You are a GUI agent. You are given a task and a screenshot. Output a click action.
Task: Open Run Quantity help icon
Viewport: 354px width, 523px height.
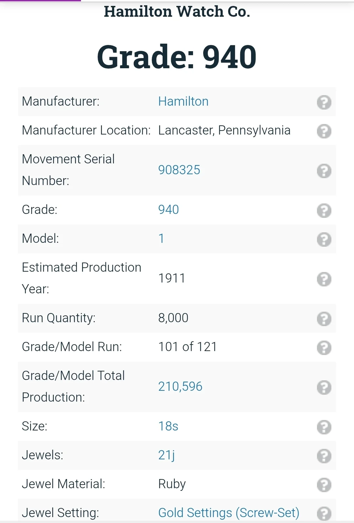(324, 319)
